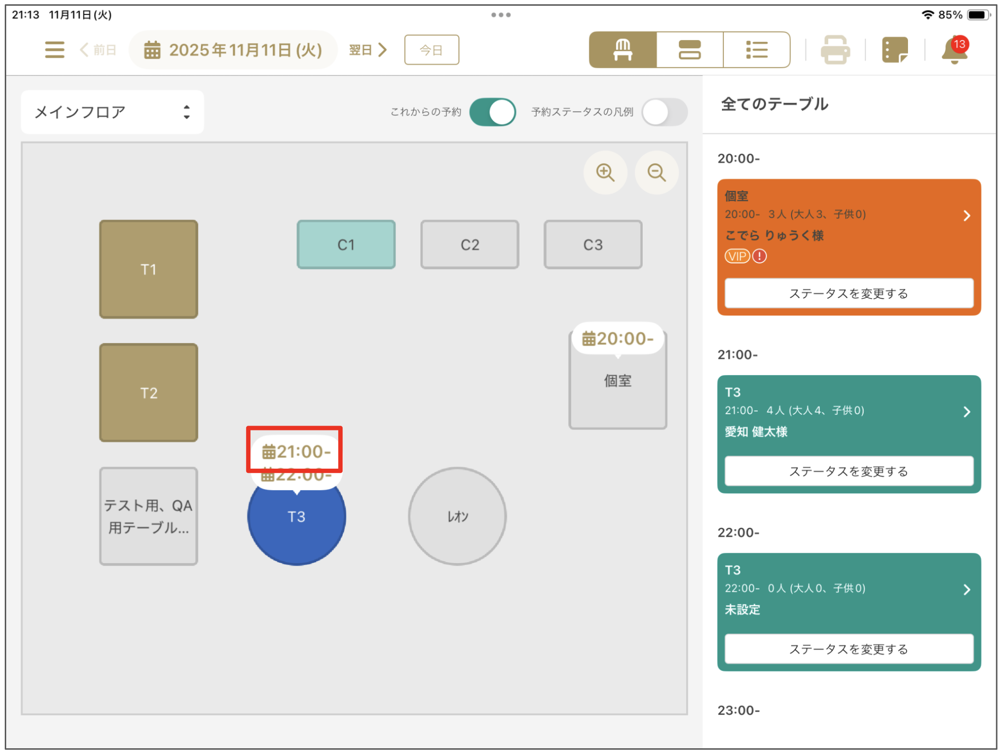Change status of 22:00 T3 reservation

point(848,649)
